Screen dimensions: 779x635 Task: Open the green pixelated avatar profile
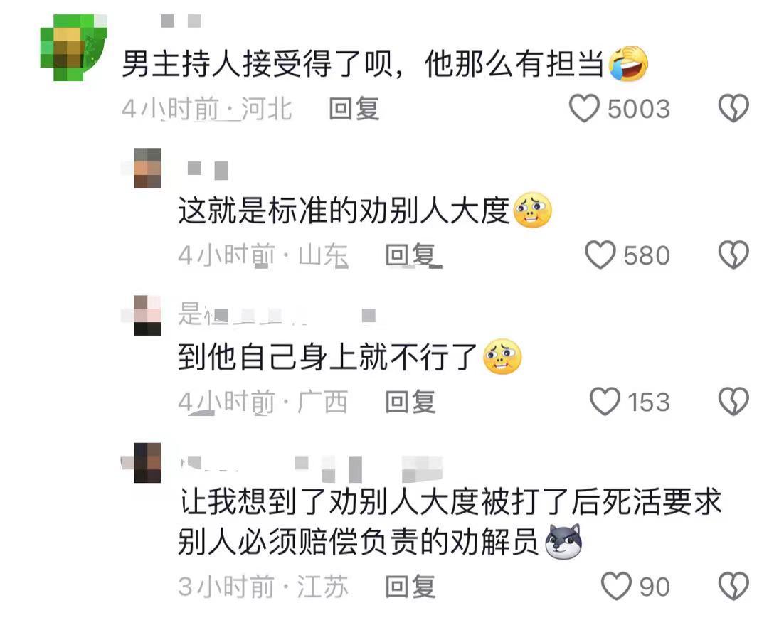(73, 47)
